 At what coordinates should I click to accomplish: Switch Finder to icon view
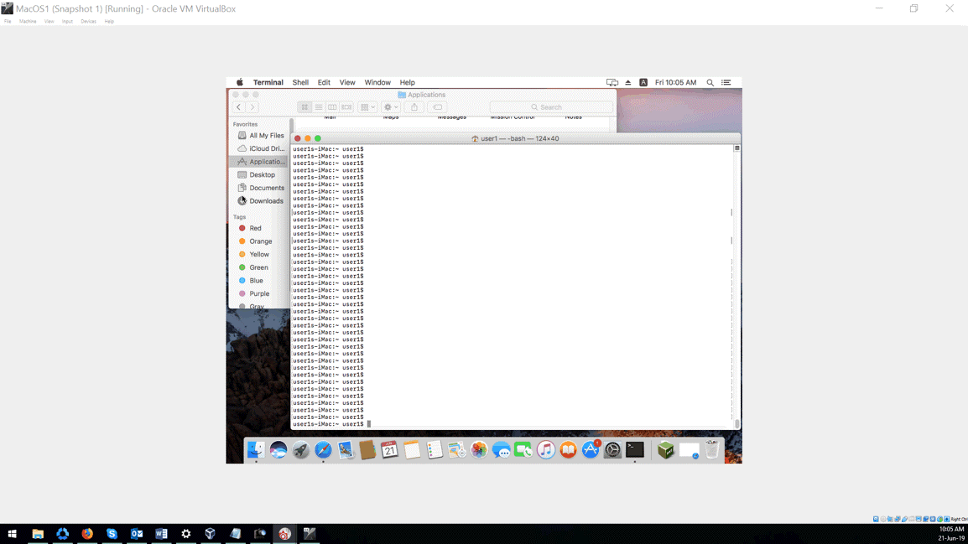304,107
